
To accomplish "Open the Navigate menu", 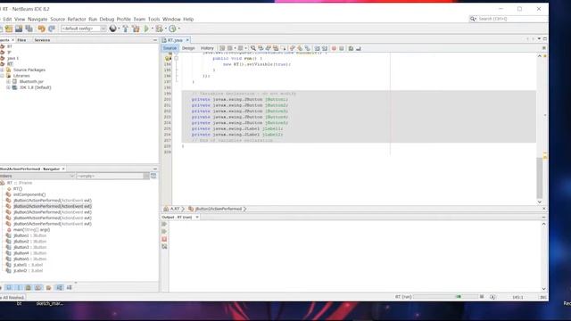I will [37, 19].
